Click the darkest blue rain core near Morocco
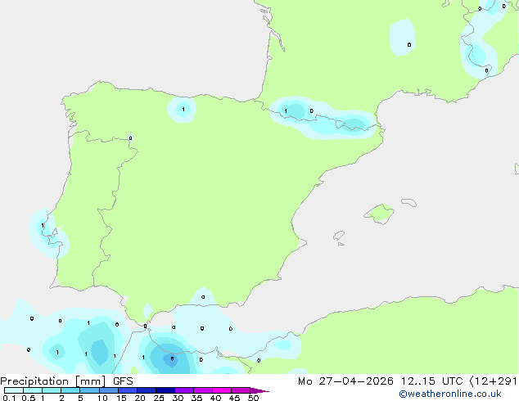Image resolution: width=519 pixels, height=401 pixels. [x=171, y=360]
